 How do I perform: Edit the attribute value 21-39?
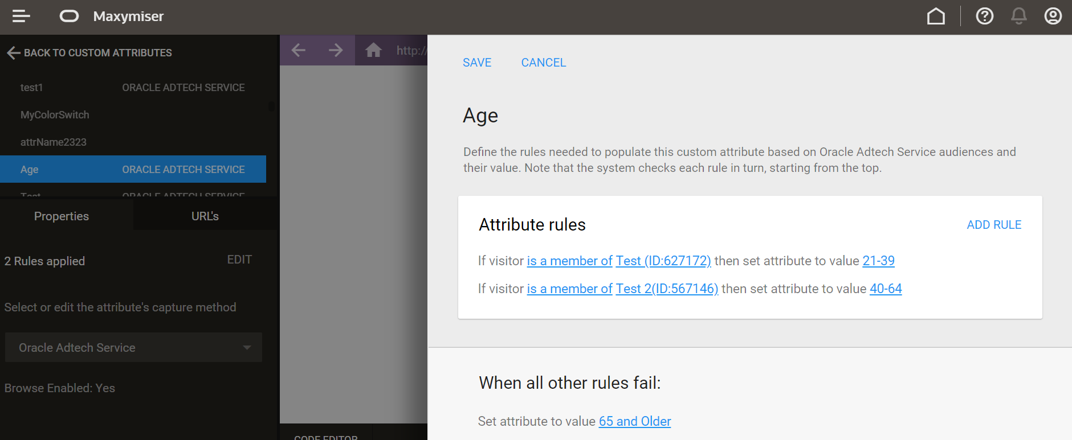pyautogui.click(x=878, y=261)
